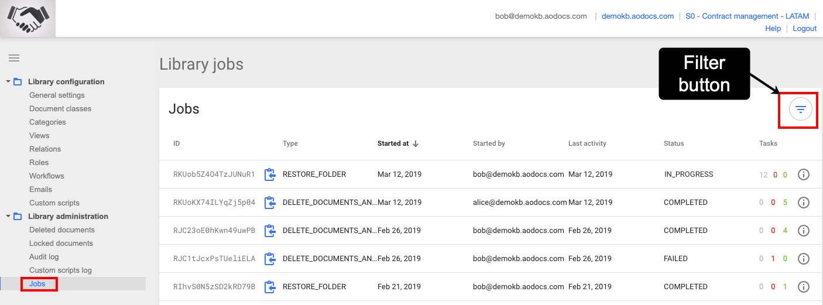Open info for IN_PROGRESS RESTORE_FOLDER job

[x=804, y=174]
